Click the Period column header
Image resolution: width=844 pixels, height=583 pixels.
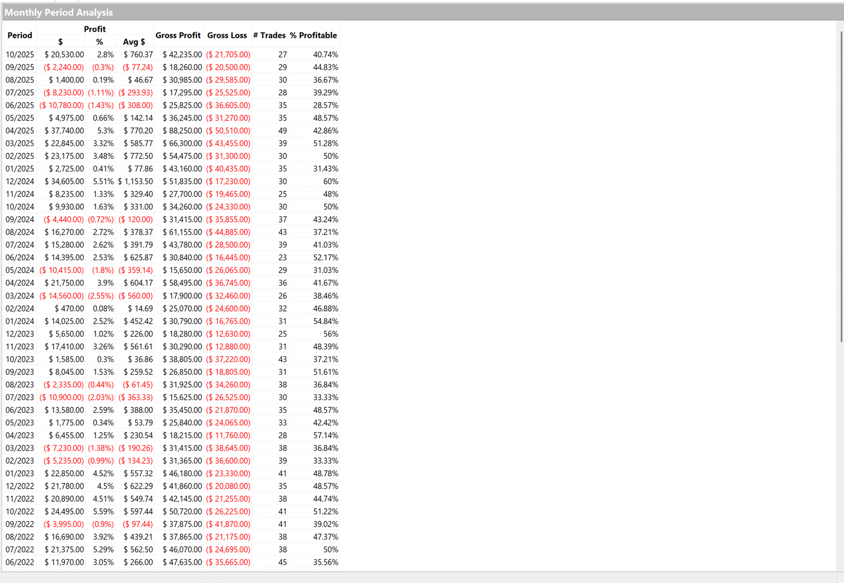(x=20, y=35)
